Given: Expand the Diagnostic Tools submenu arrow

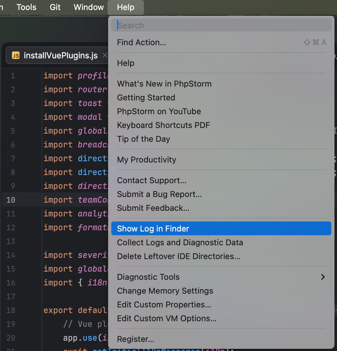Looking at the screenshot, I should pos(323,277).
